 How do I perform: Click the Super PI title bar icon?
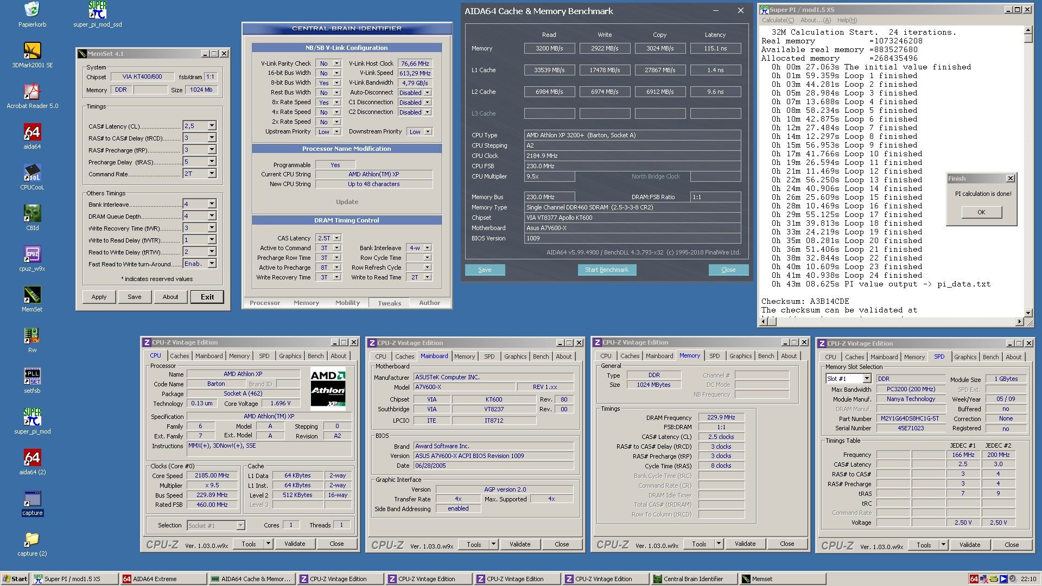[764, 9]
